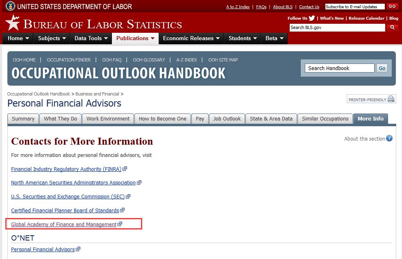Click the PRINTER-FRIENDLY button text
This screenshot has width=402, height=259.
tap(368, 100)
